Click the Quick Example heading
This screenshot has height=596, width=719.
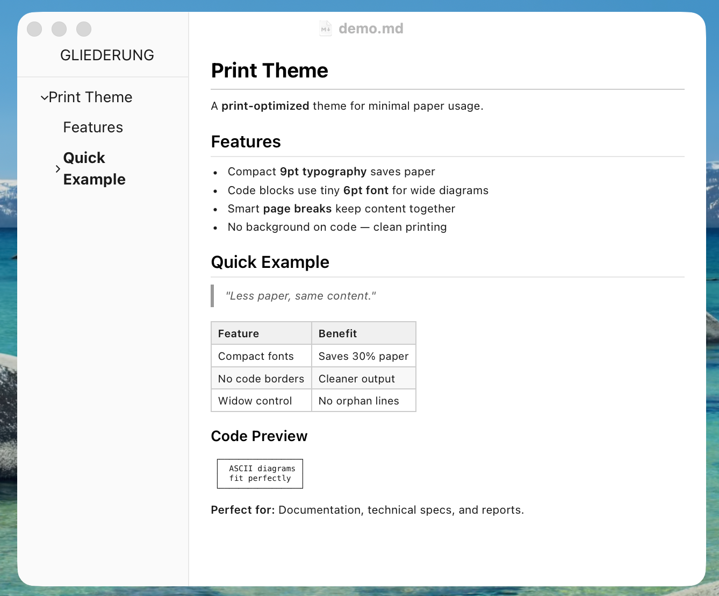click(270, 262)
